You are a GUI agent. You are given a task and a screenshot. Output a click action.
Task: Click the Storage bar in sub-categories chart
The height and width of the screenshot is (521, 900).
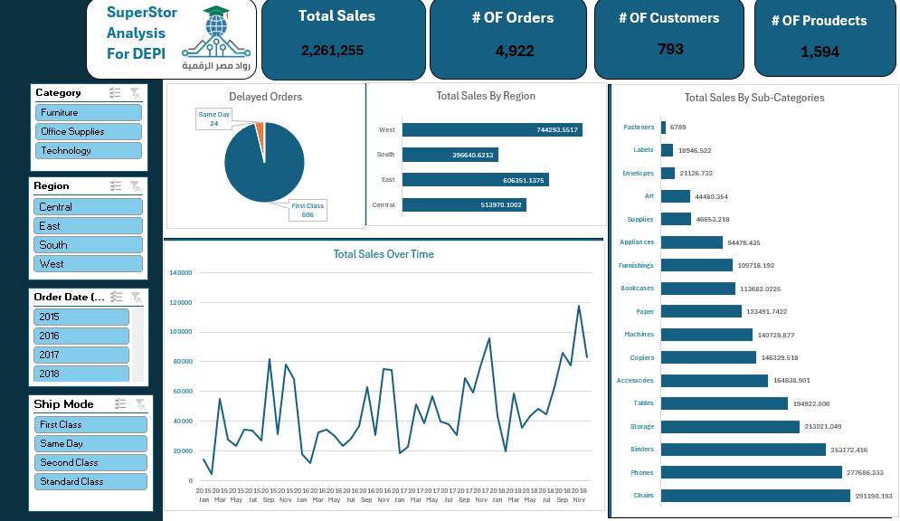pyautogui.click(x=730, y=426)
